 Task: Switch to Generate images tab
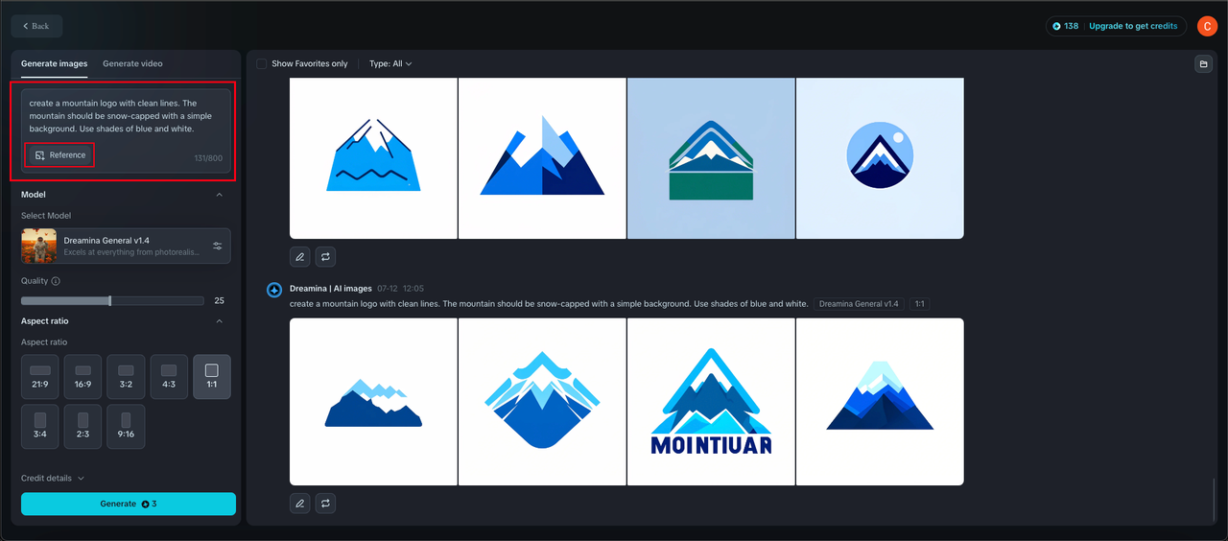(55, 63)
